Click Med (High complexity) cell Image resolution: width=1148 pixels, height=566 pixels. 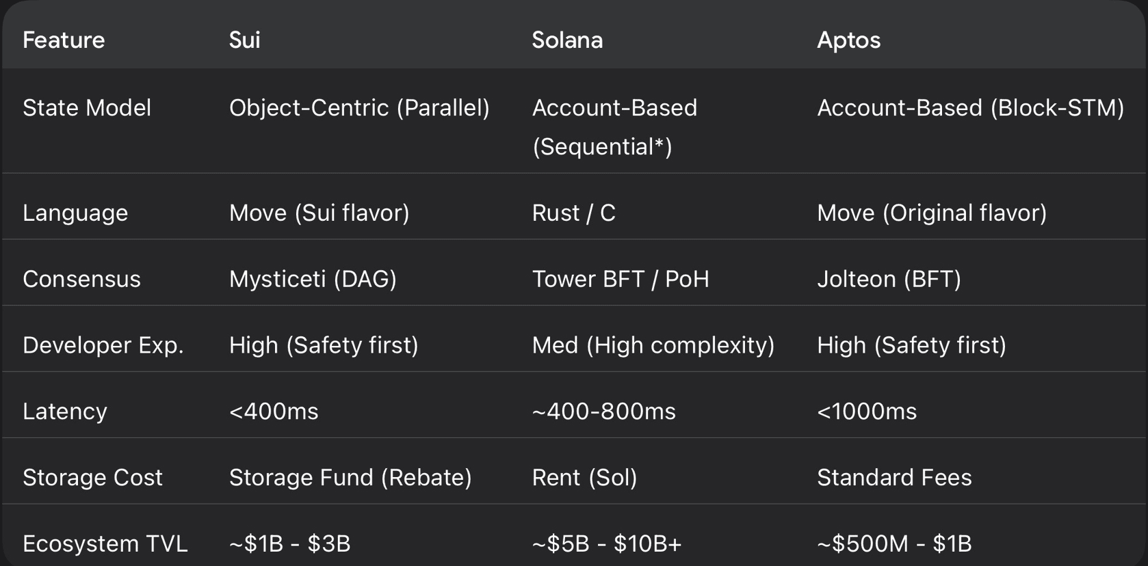[x=653, y=345]
